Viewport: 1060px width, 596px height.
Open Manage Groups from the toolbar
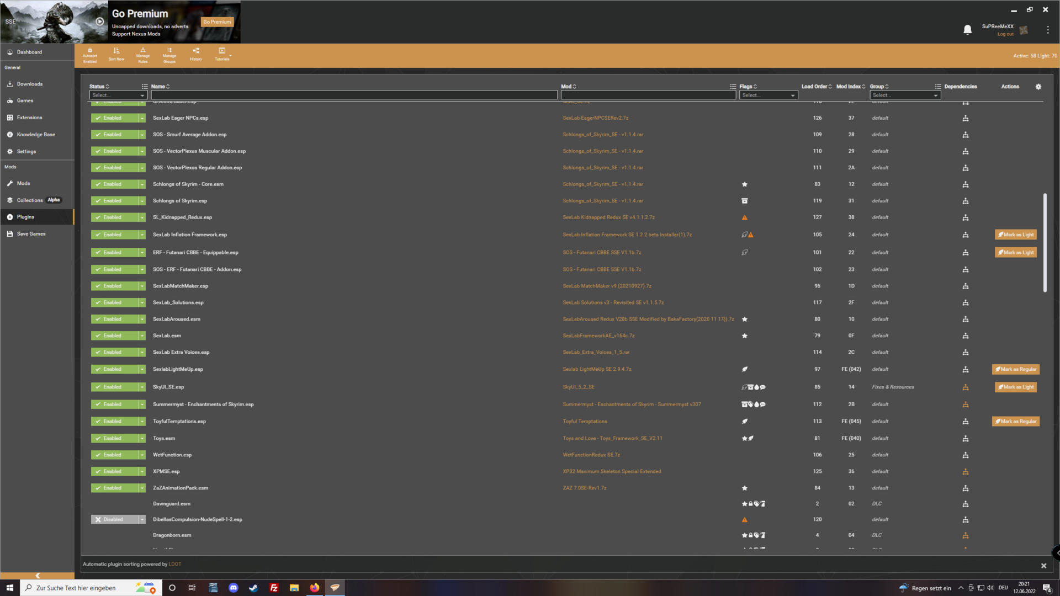click(169, 55)
